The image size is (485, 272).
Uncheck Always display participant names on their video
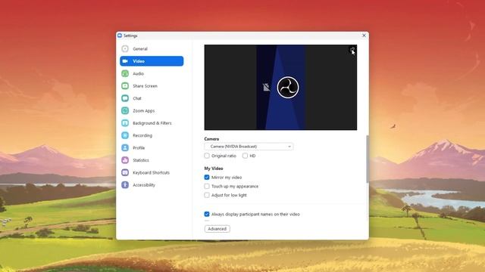[207, 214]
